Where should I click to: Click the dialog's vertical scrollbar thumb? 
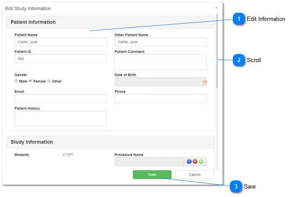[217, 51]
